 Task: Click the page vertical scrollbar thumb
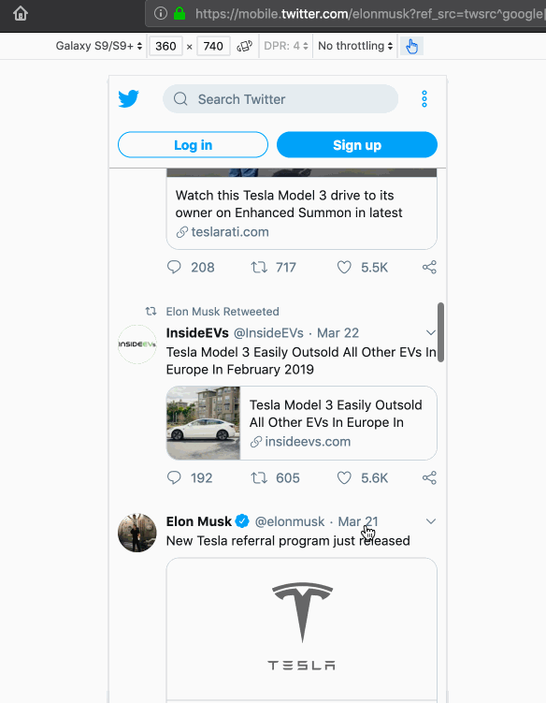click(440, 332)
